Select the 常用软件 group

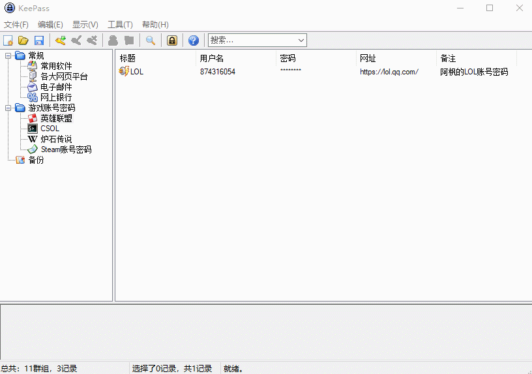56,66
